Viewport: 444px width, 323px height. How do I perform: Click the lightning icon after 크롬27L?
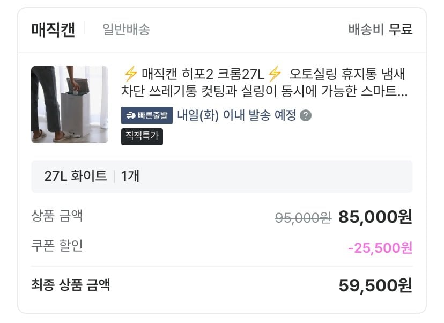(275, 73)
